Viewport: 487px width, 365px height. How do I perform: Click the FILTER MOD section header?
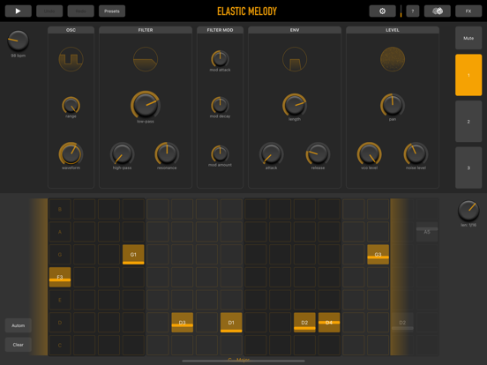(x=220, y=30)
